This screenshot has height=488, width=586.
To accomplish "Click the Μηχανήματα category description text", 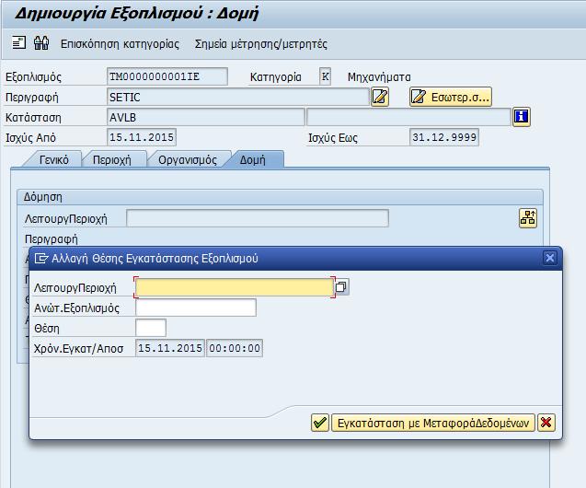I will 379,77.
